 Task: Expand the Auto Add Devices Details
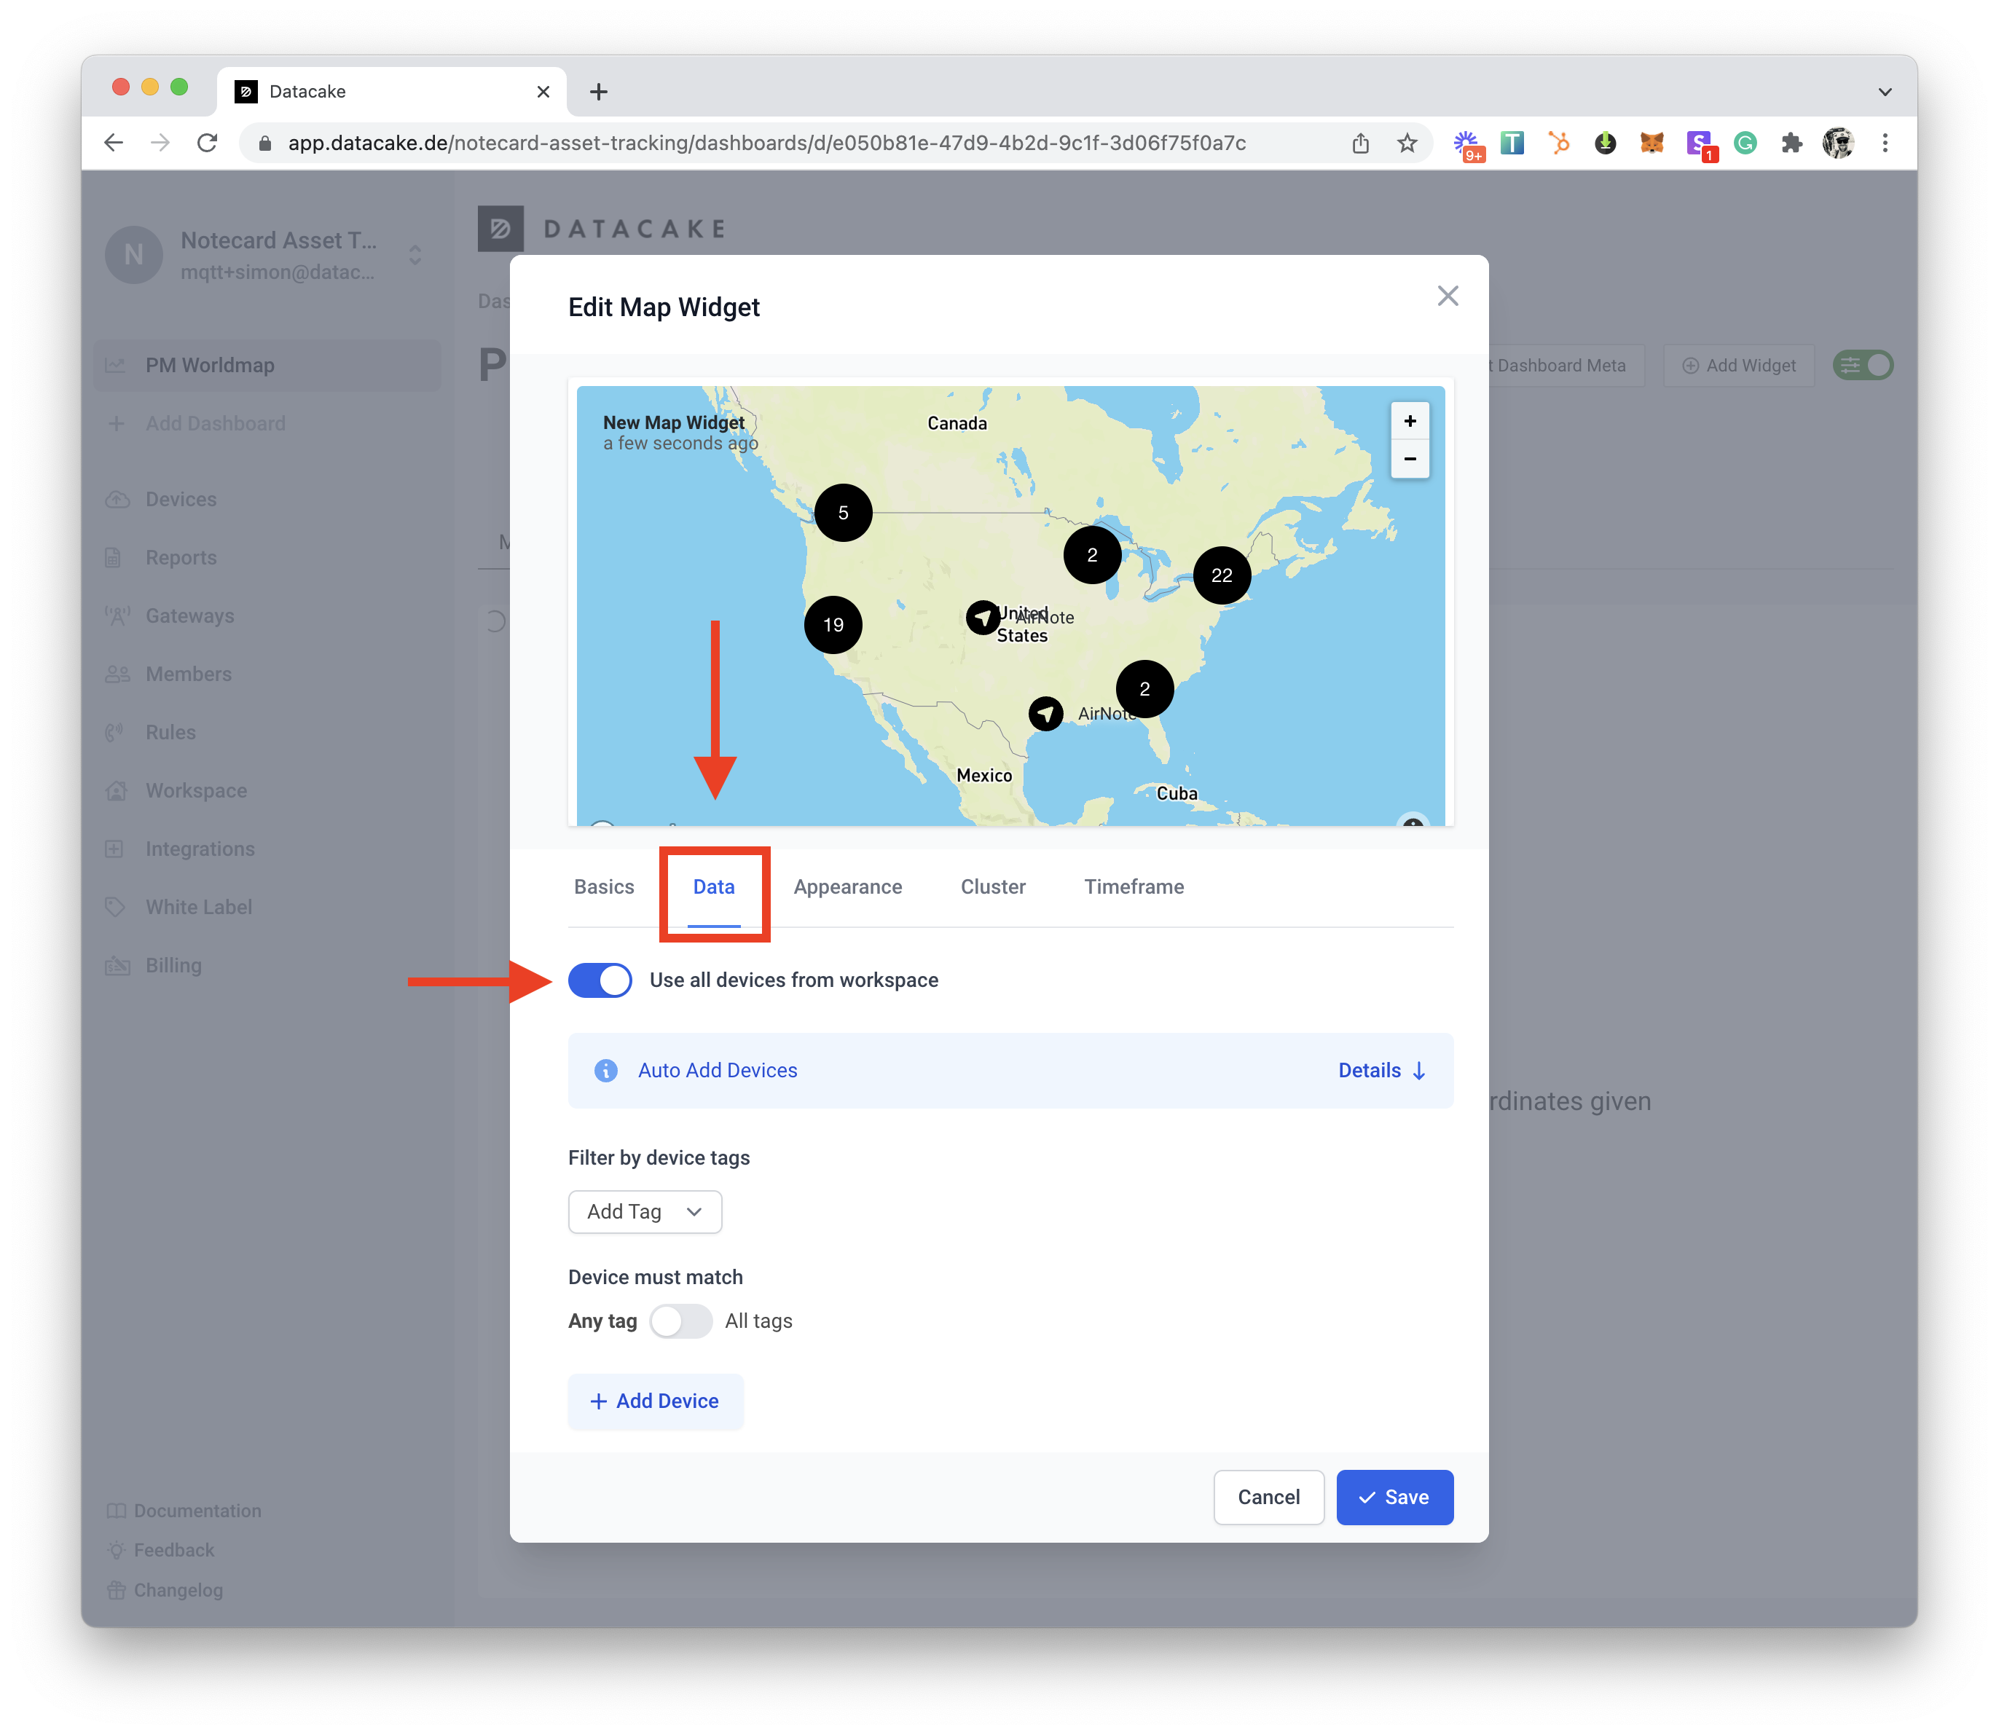pyautogui.click(x=1381, y=1071)
